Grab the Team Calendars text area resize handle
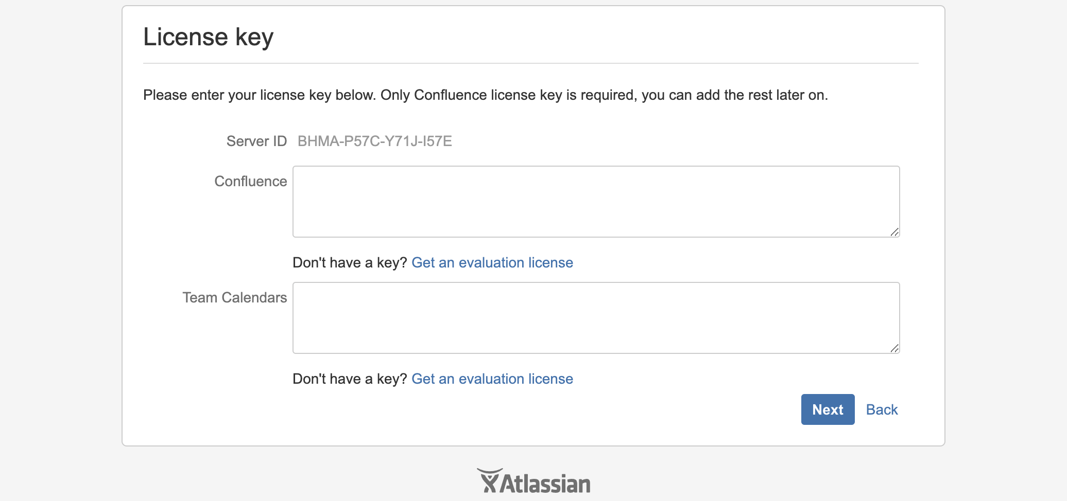Image resolution: width=1067 pixels, height=501 pixels. [x=894, y=349]
